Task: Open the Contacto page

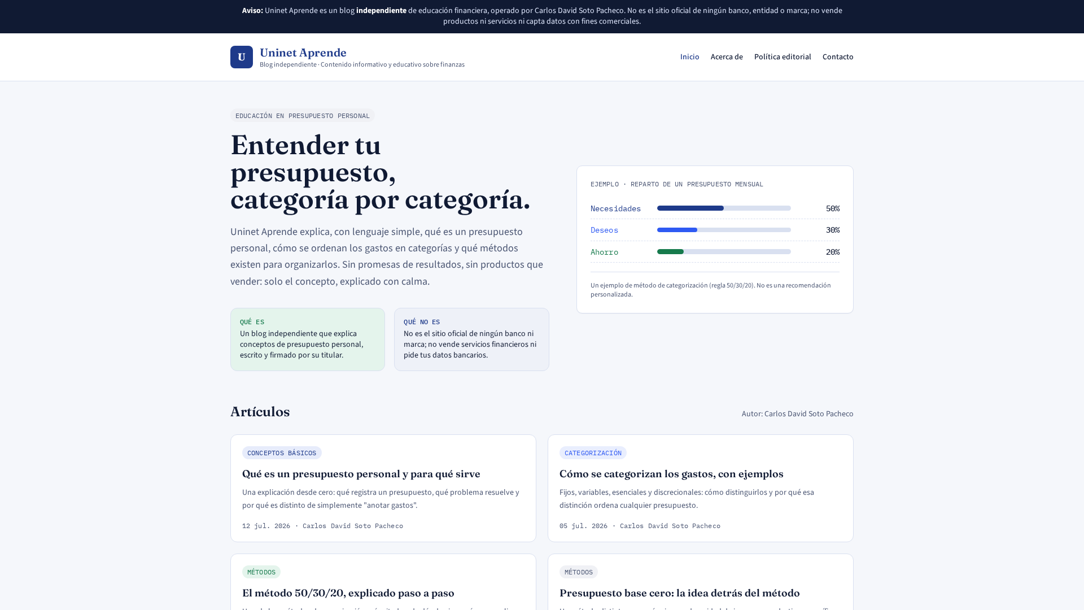Action: [x=838, y=56]
